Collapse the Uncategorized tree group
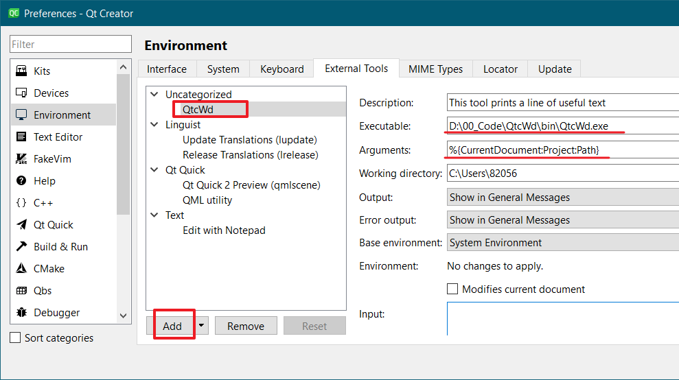The image size is (679, 380). coord(154,94)
